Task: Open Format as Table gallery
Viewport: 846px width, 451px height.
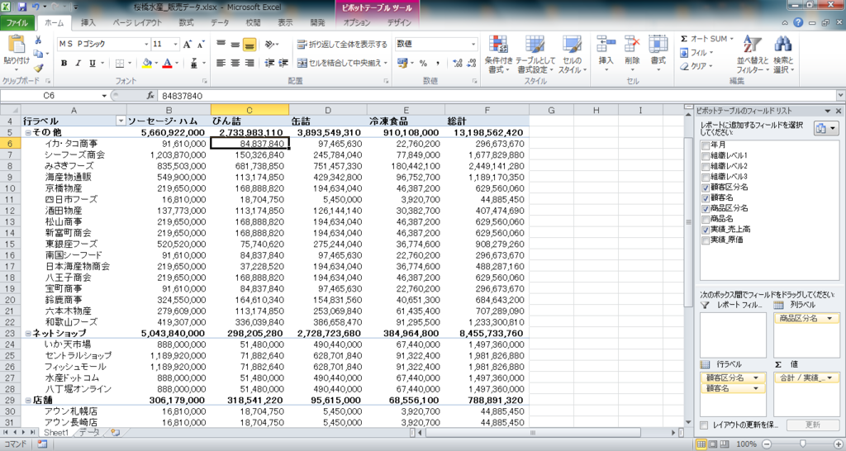Action: pos(535,55)
